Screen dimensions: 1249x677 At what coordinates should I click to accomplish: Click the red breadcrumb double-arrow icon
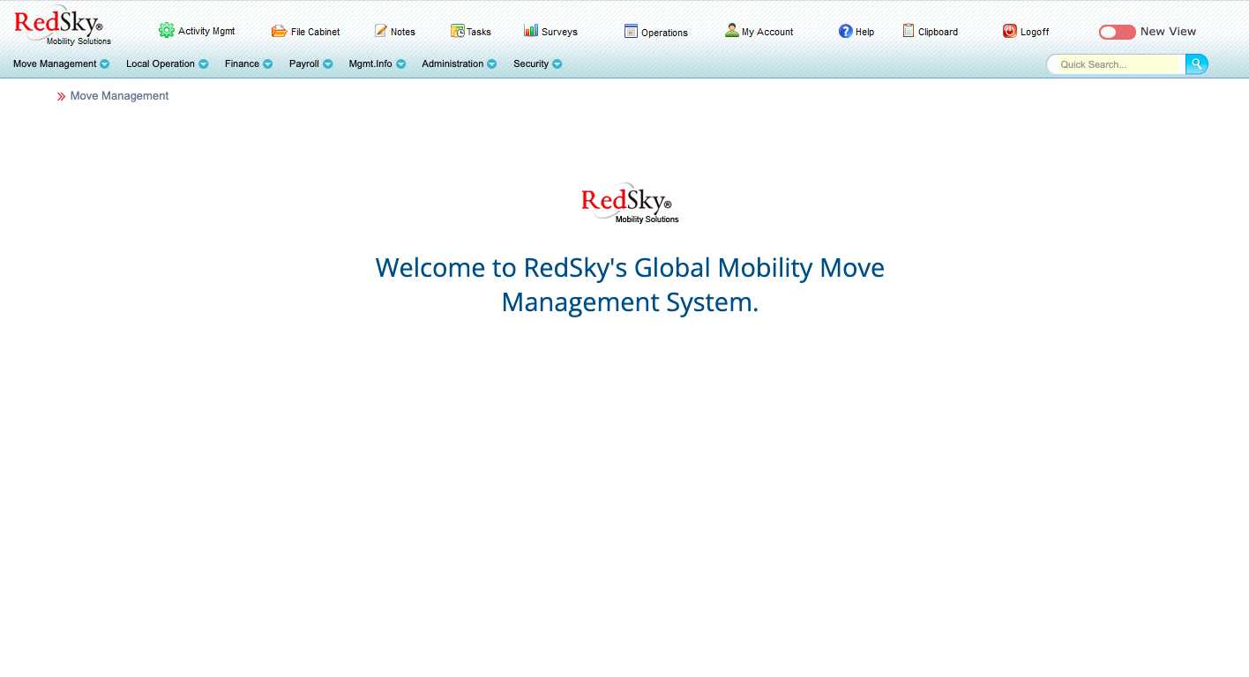point(62,97)
